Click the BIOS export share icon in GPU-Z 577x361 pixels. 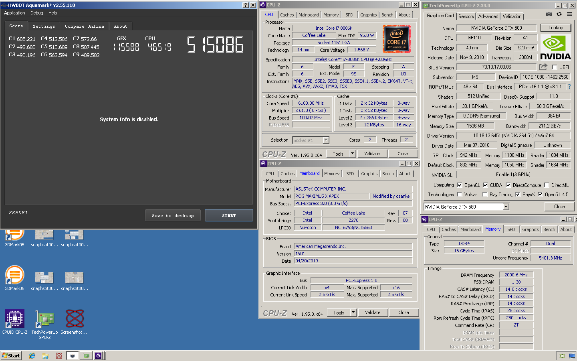(543, 67)
